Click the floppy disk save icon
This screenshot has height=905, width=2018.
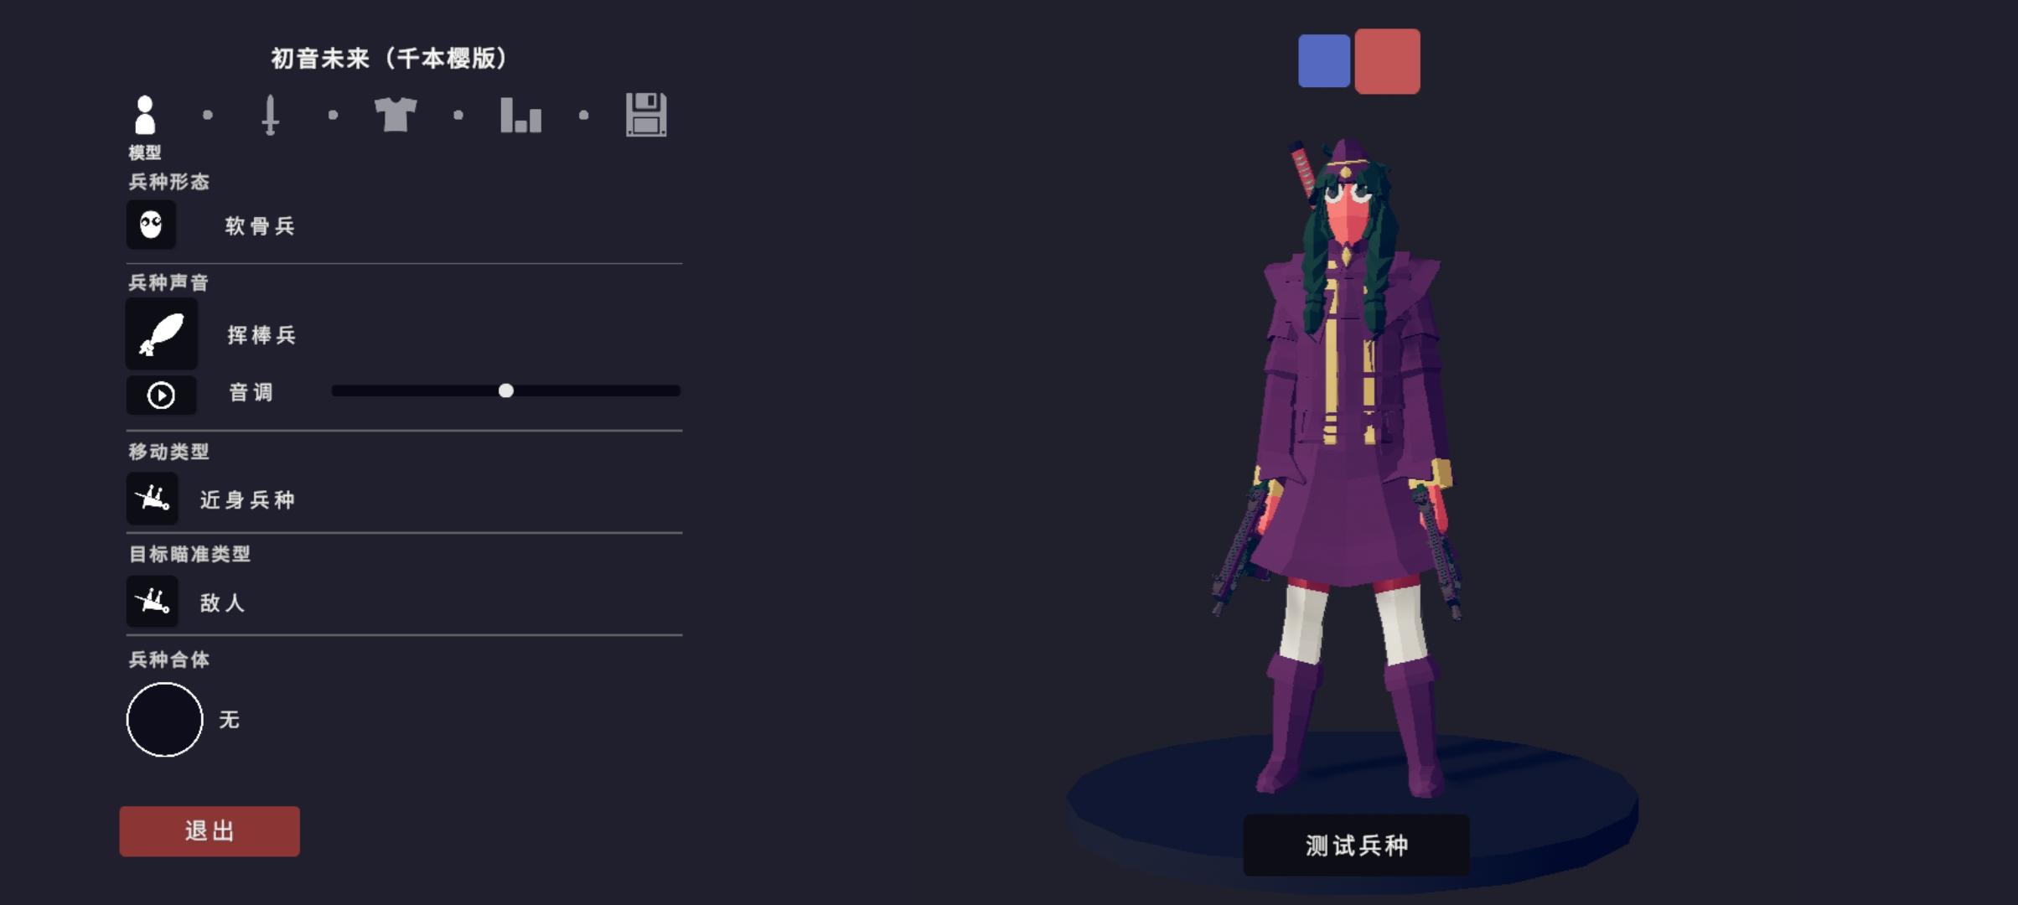point(646,115)
